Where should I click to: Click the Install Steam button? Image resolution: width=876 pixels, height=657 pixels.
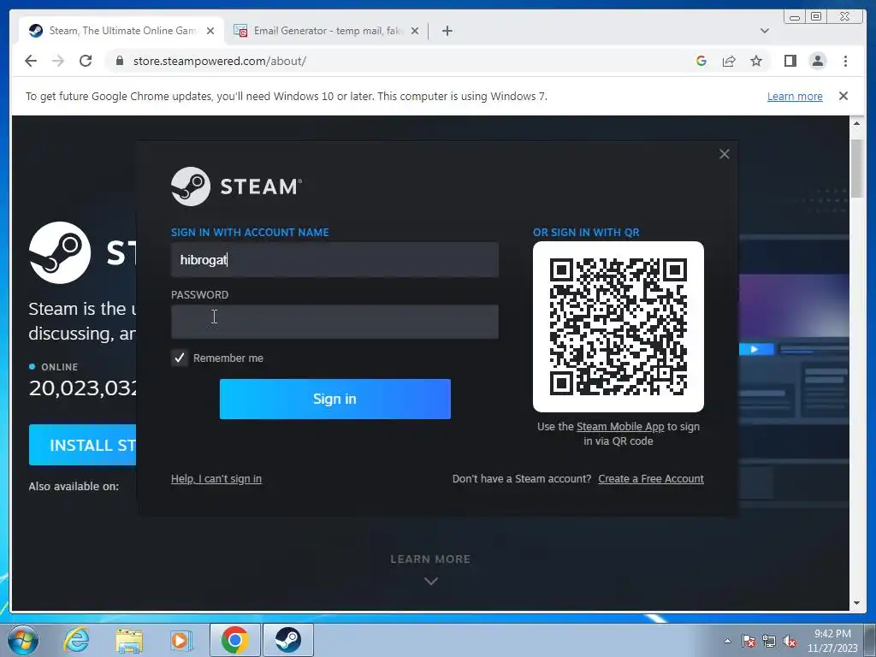[82, 445]
